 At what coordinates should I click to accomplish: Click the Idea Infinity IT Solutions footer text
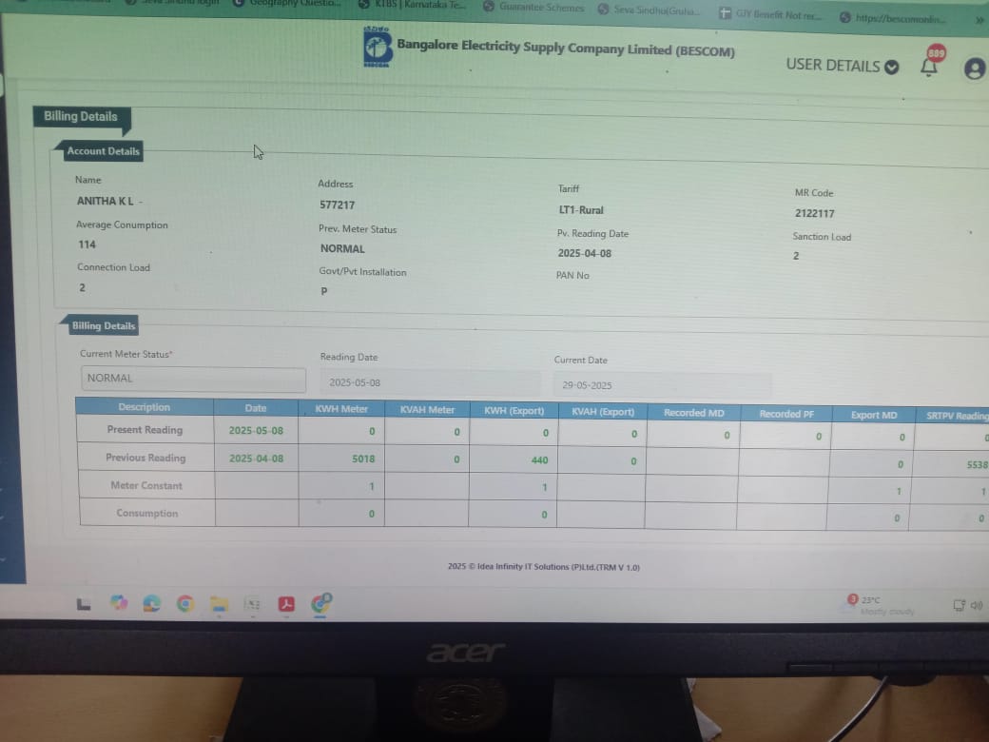(544, 567)
